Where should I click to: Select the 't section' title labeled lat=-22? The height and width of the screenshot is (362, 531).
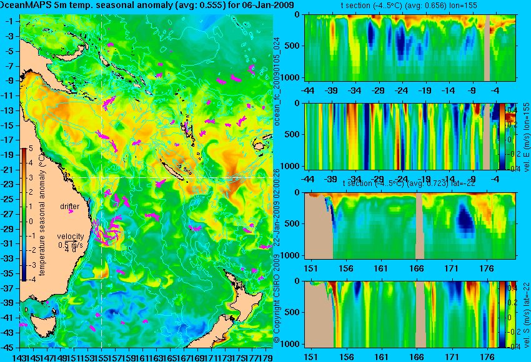pyautogui.click(x=409, y=183)
